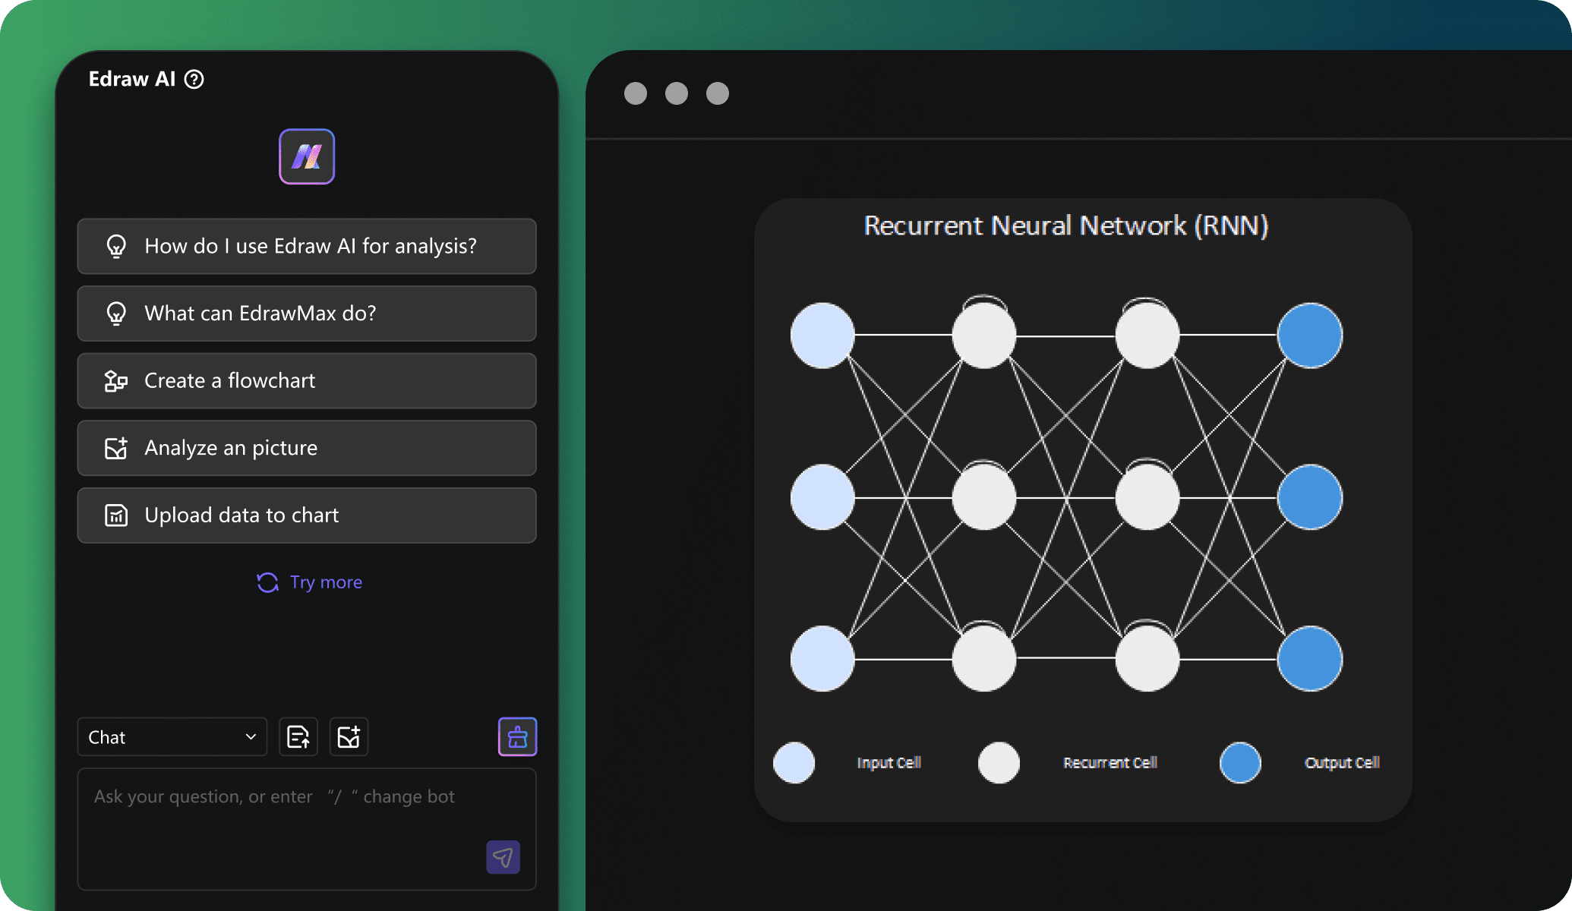The image size is (1572, 911).
Task: Click the 'Try more' link
Action: [326, 582]
